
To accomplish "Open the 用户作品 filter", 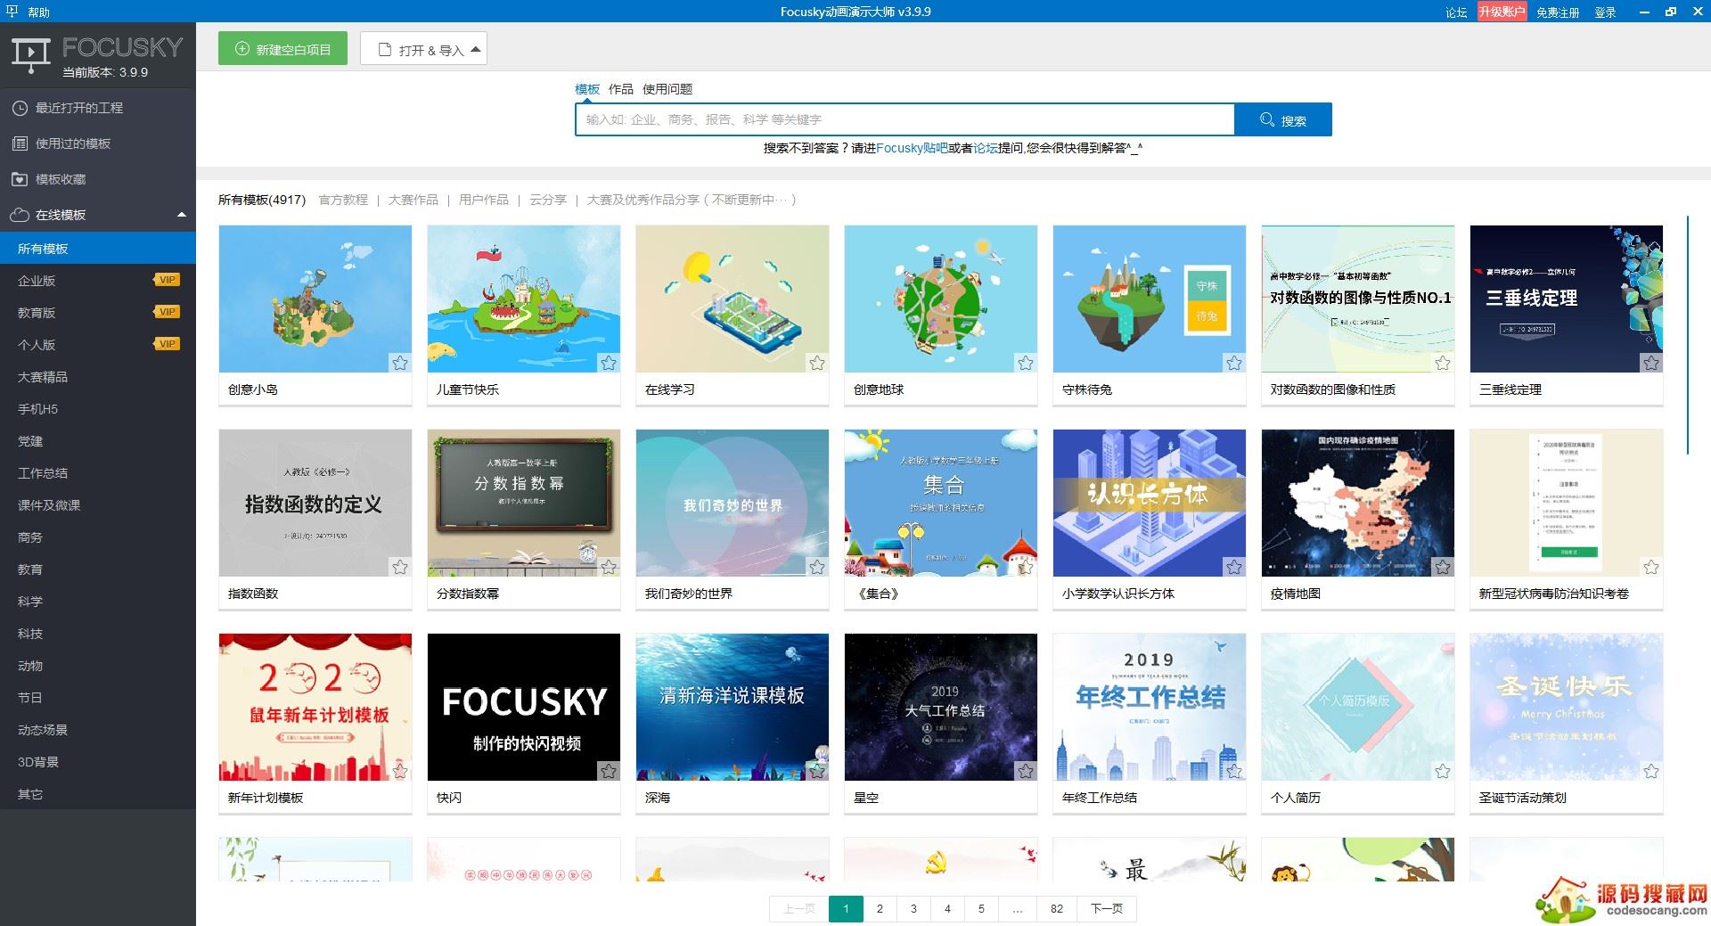I will [x=484, y=200].
